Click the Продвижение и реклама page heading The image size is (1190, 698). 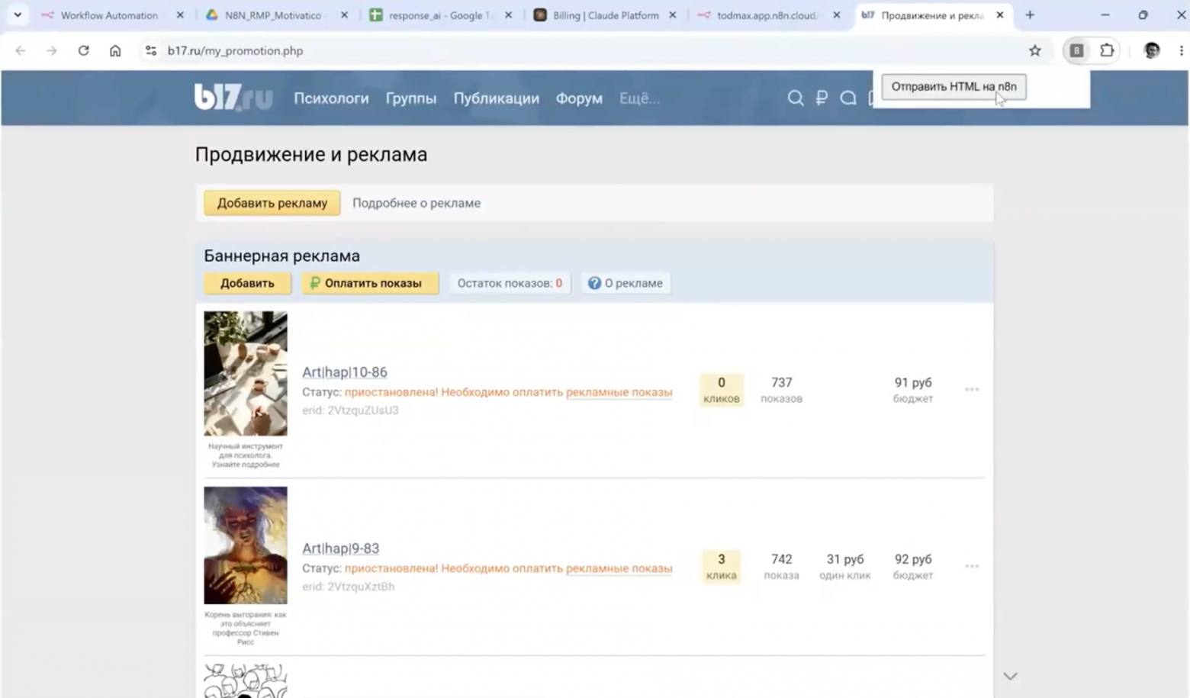tap(311, 155)
